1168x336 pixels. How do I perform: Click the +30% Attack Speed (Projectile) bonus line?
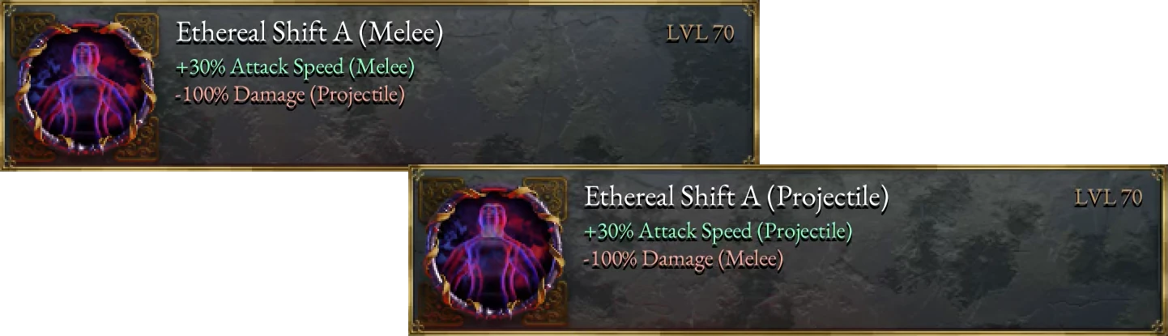click(718, 232)
